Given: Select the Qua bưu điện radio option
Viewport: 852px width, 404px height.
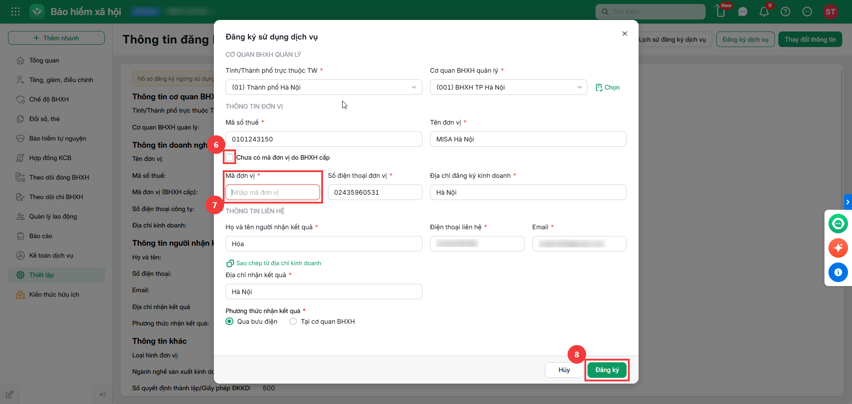Looking at the screenshot, I should click(x=229, y=322).
